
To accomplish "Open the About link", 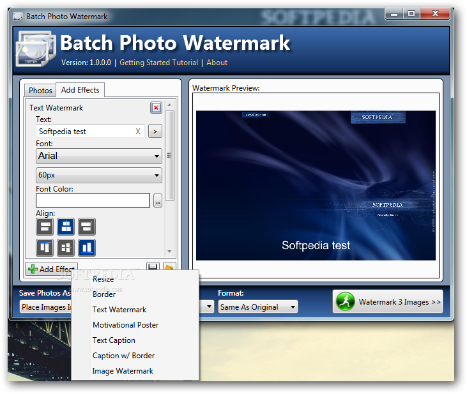I will coord(217,63).
